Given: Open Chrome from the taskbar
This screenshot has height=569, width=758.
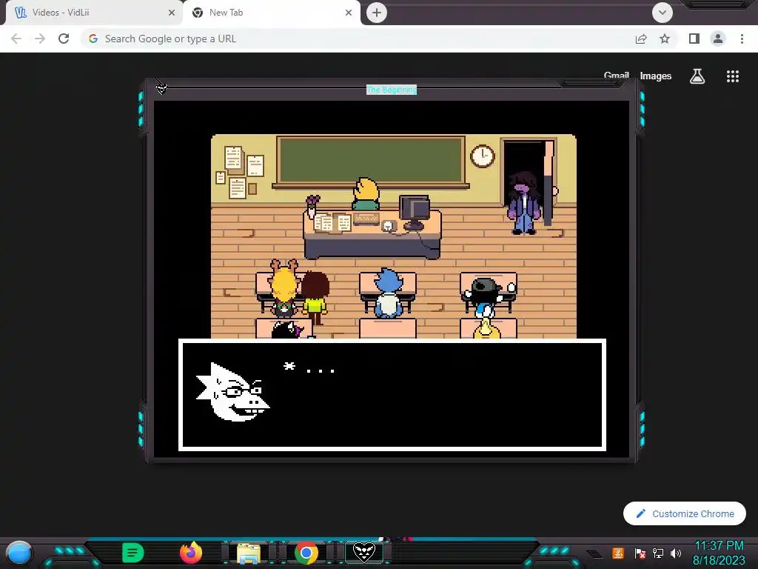Looking at the screenshot, I should pyautogui.click(x=306, y=553).
